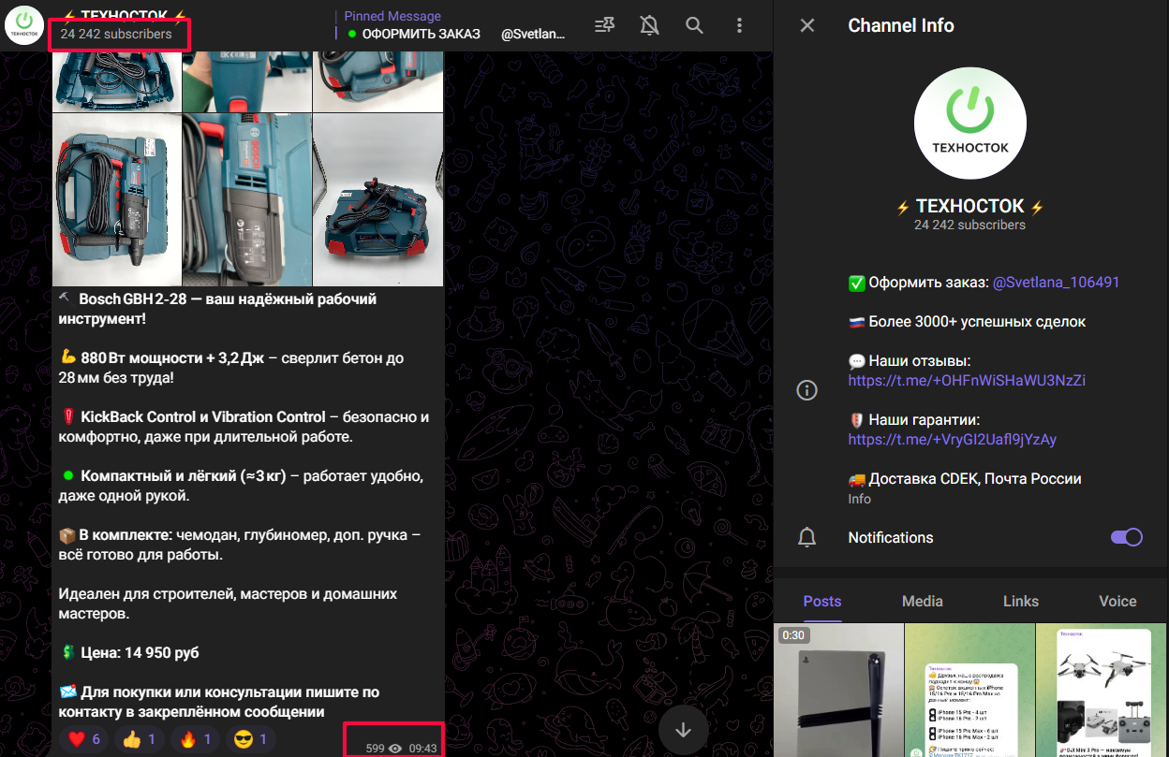Viewport: 1169px width, 757px height.
Task: Click the info circle icon in Channel Info
Action: click(x=806, y=390)
